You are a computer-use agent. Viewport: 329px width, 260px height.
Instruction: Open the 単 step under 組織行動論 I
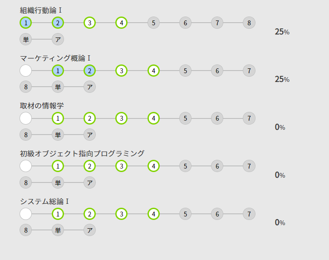pos(26,39)
